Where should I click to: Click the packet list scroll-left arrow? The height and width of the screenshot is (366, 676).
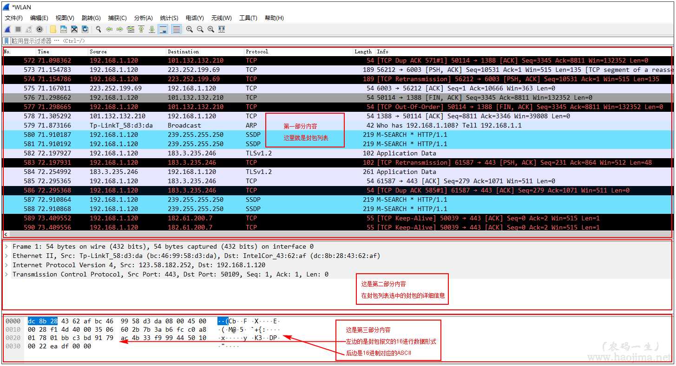tap(6, 234)
